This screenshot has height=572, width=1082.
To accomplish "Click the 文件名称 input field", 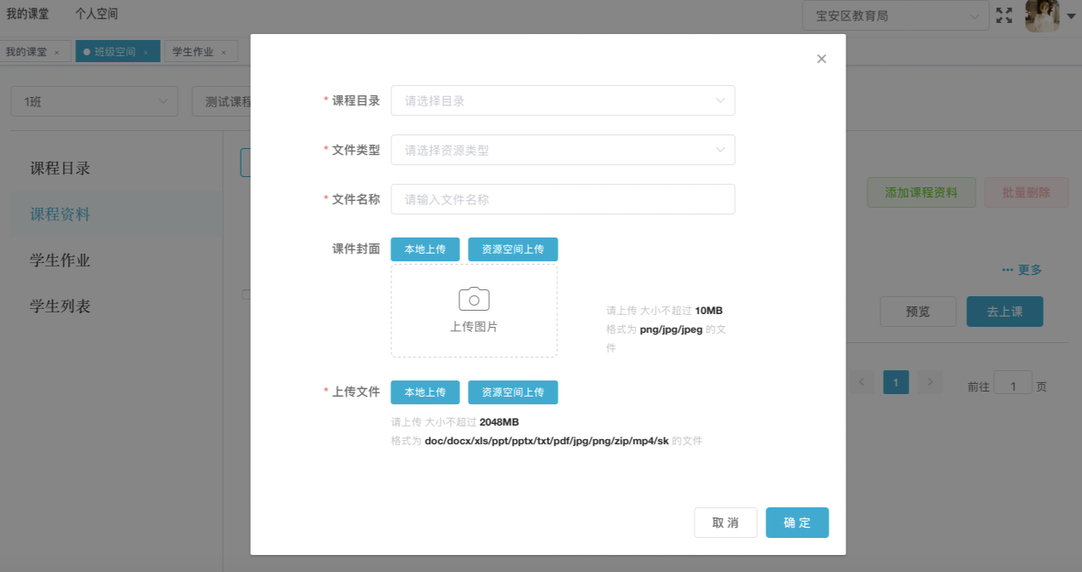I will tap(562, 199).
